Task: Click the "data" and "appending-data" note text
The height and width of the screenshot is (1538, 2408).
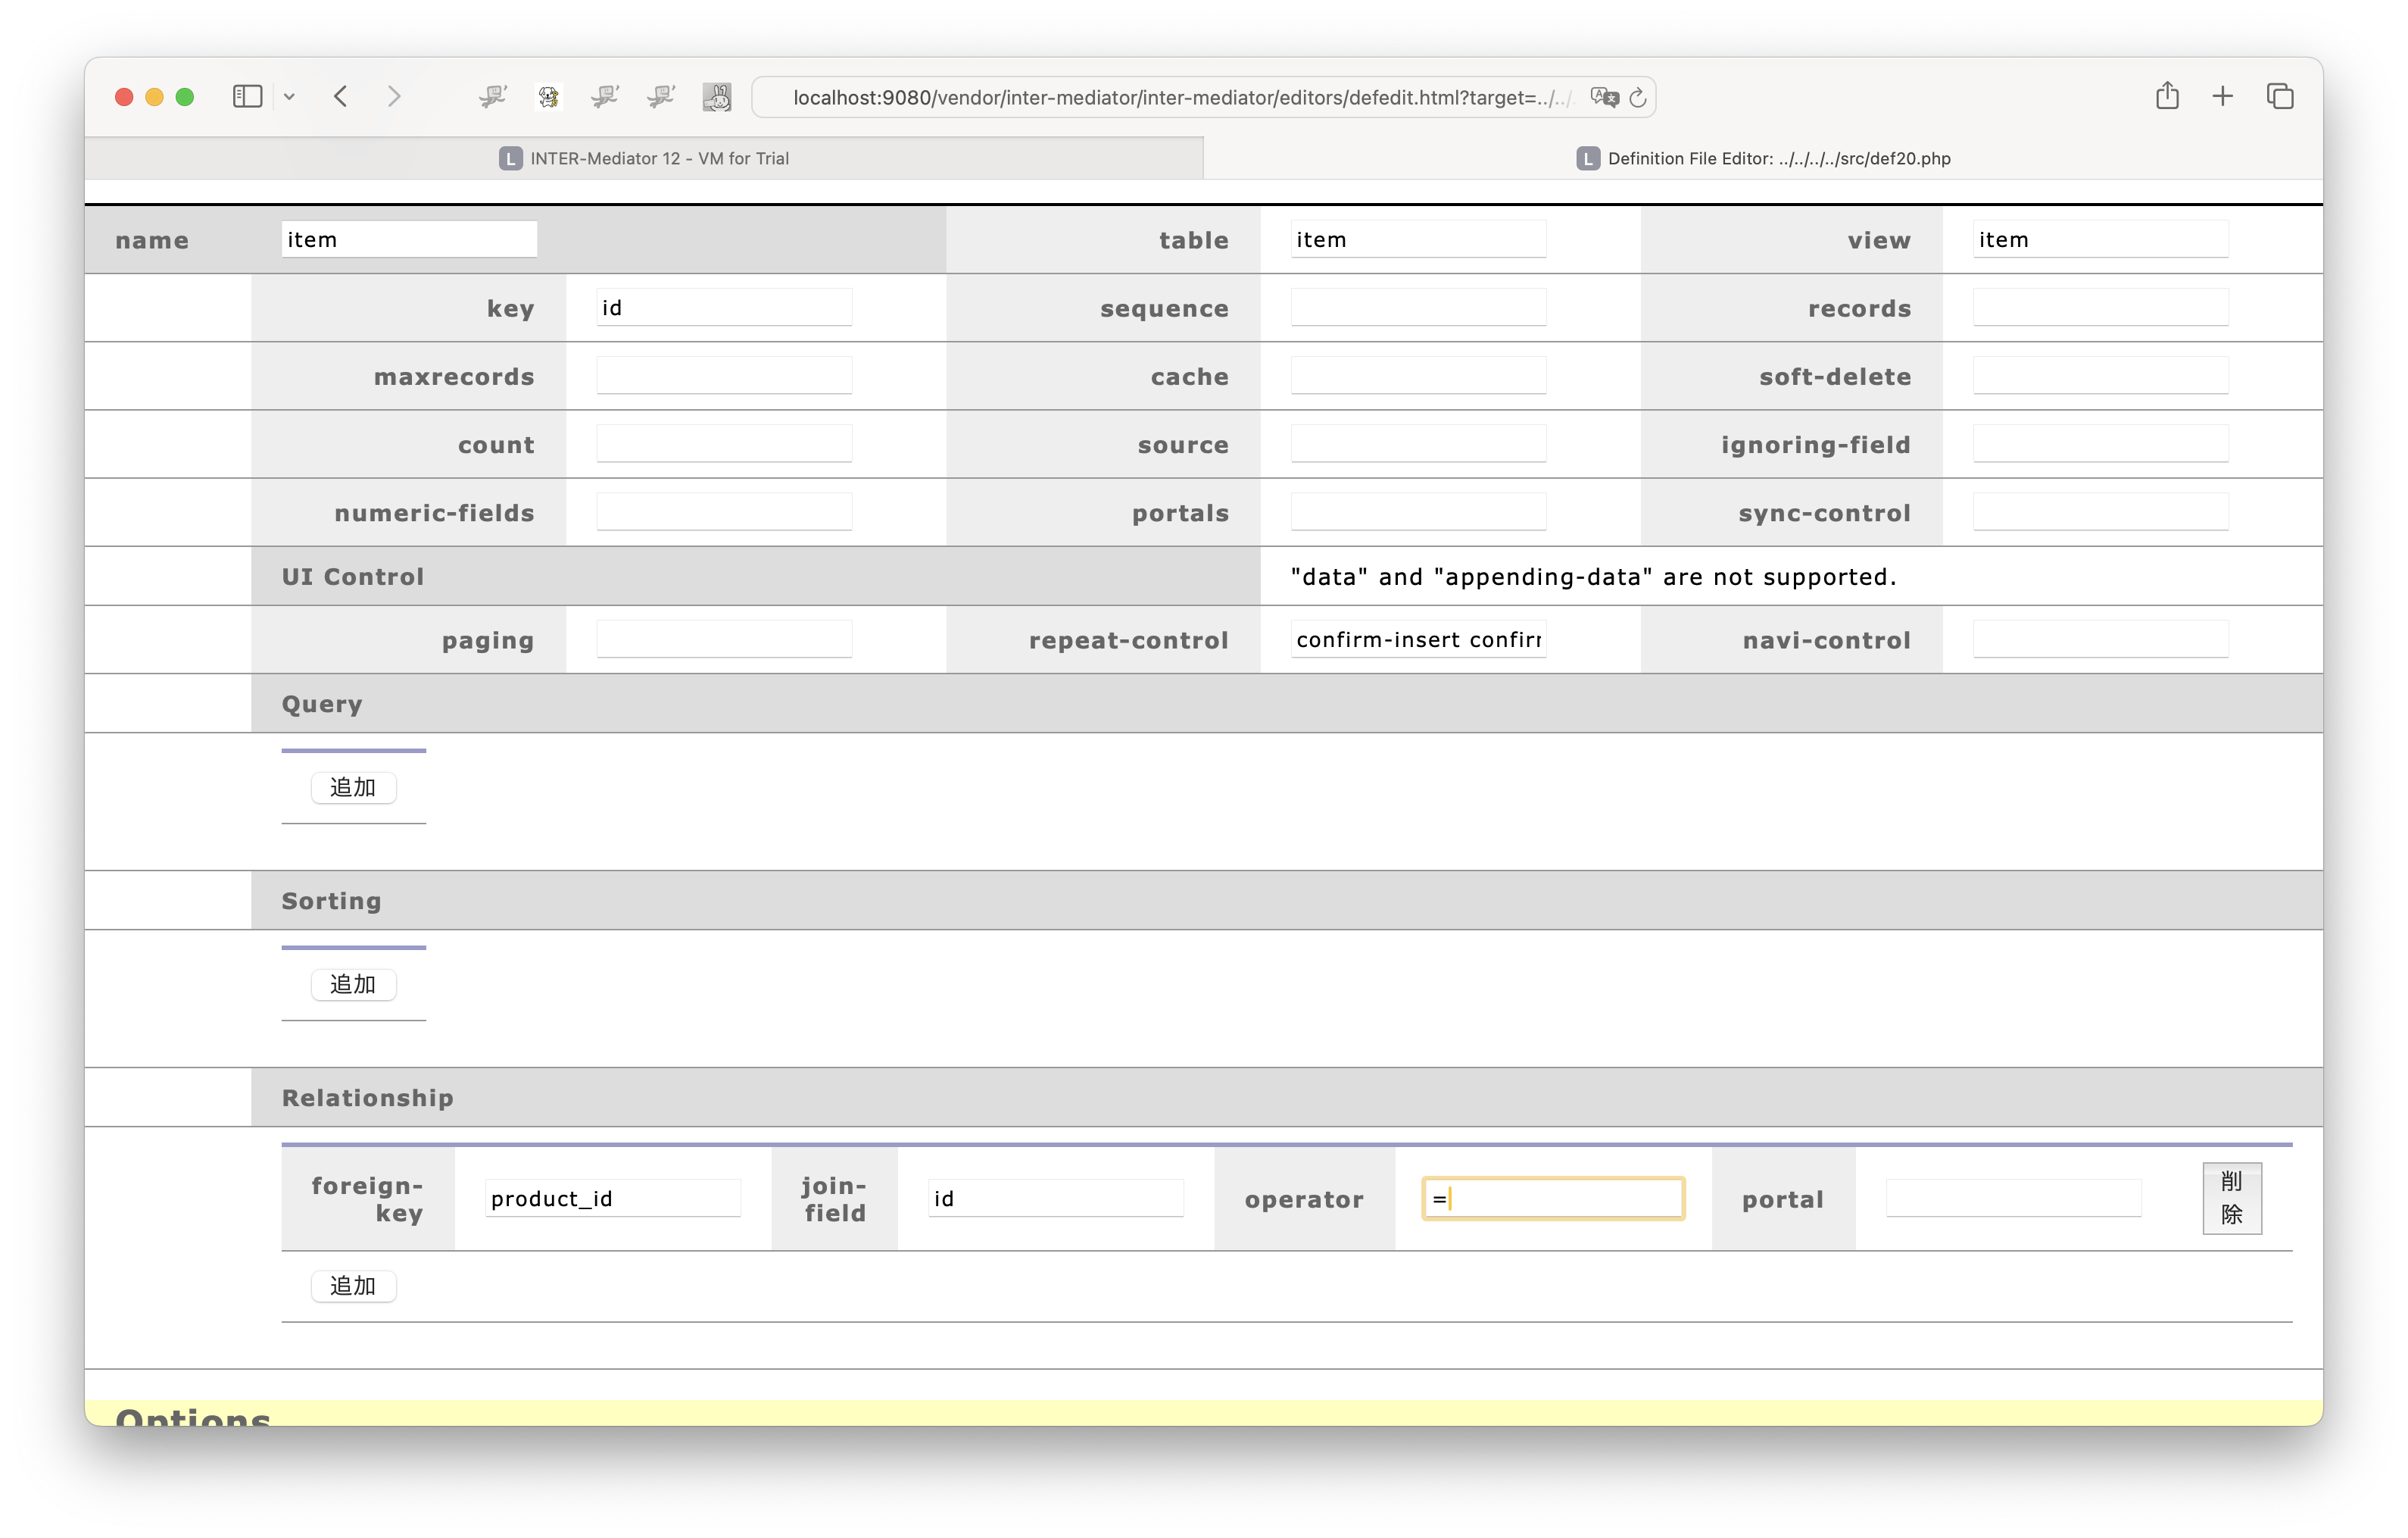Action: pyautogui.click(x=1593, y=577)
